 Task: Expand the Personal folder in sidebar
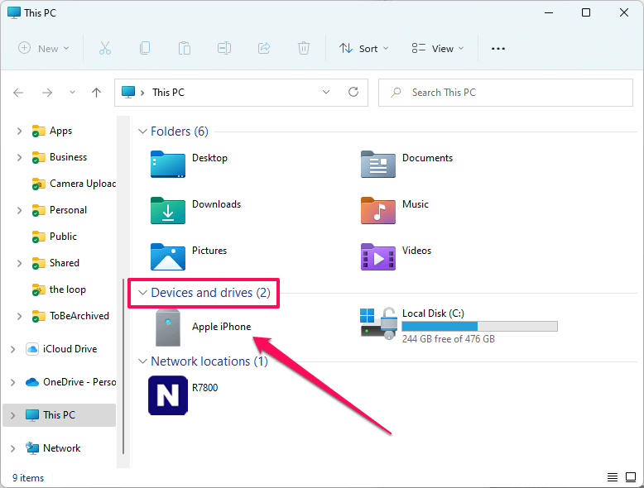click(x=19, y=210)
